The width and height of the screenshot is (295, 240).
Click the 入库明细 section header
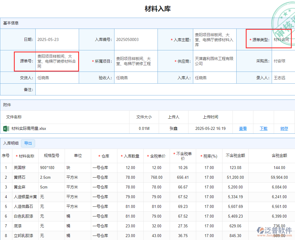pos(12,143)
